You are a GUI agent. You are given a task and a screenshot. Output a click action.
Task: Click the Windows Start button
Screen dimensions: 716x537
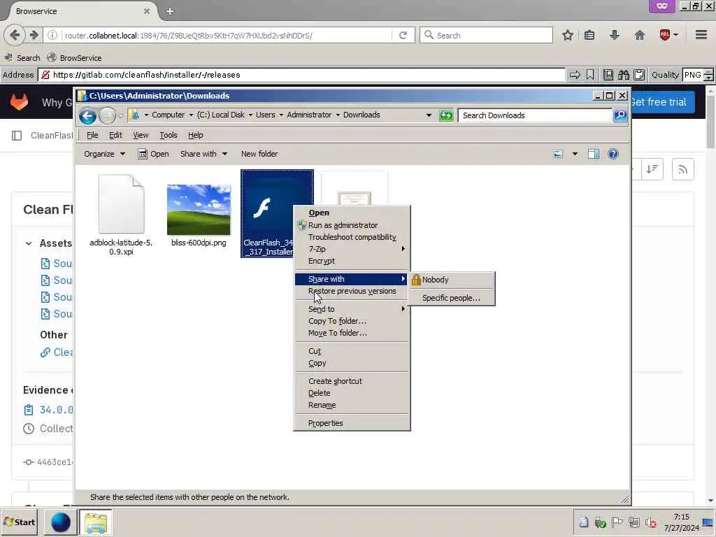19,522
